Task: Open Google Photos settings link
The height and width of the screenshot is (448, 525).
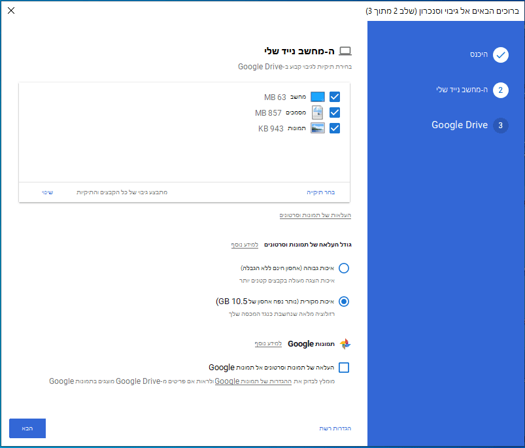Action: (x=253, y=381)
